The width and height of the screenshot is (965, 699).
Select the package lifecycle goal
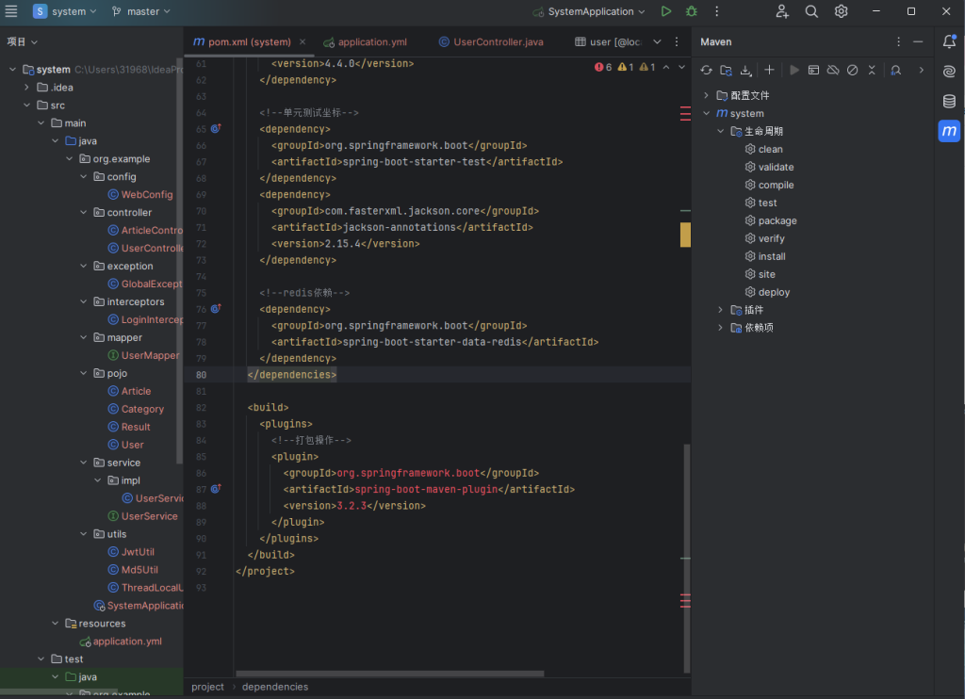pyautogui.click(x=777, y=220)
